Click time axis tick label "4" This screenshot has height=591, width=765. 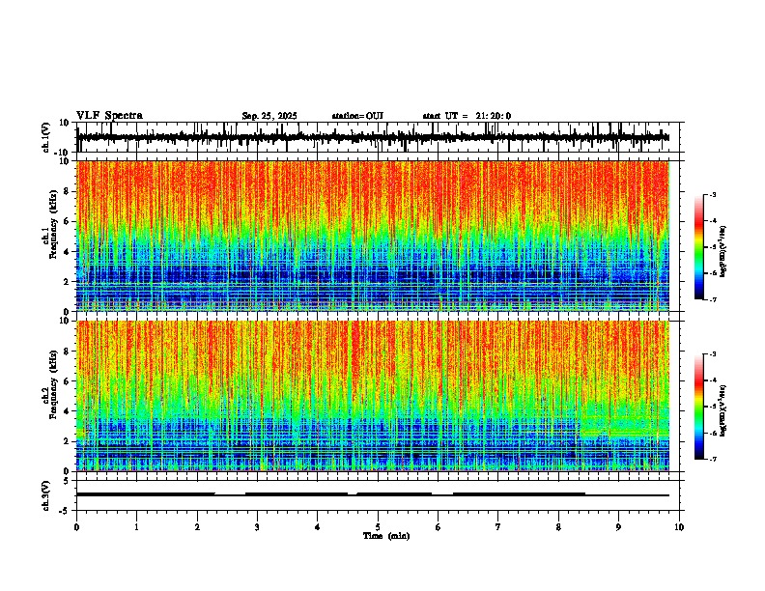pyautogui.click(x=318, y=527)
